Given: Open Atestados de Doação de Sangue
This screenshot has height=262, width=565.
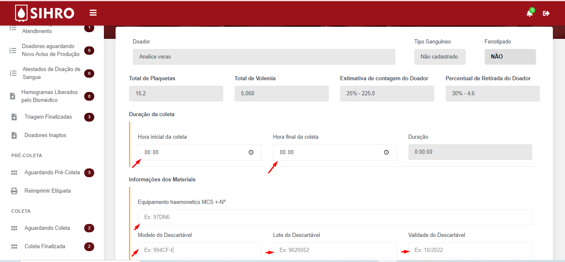Looking at the screenshot, I should [51, 73].
